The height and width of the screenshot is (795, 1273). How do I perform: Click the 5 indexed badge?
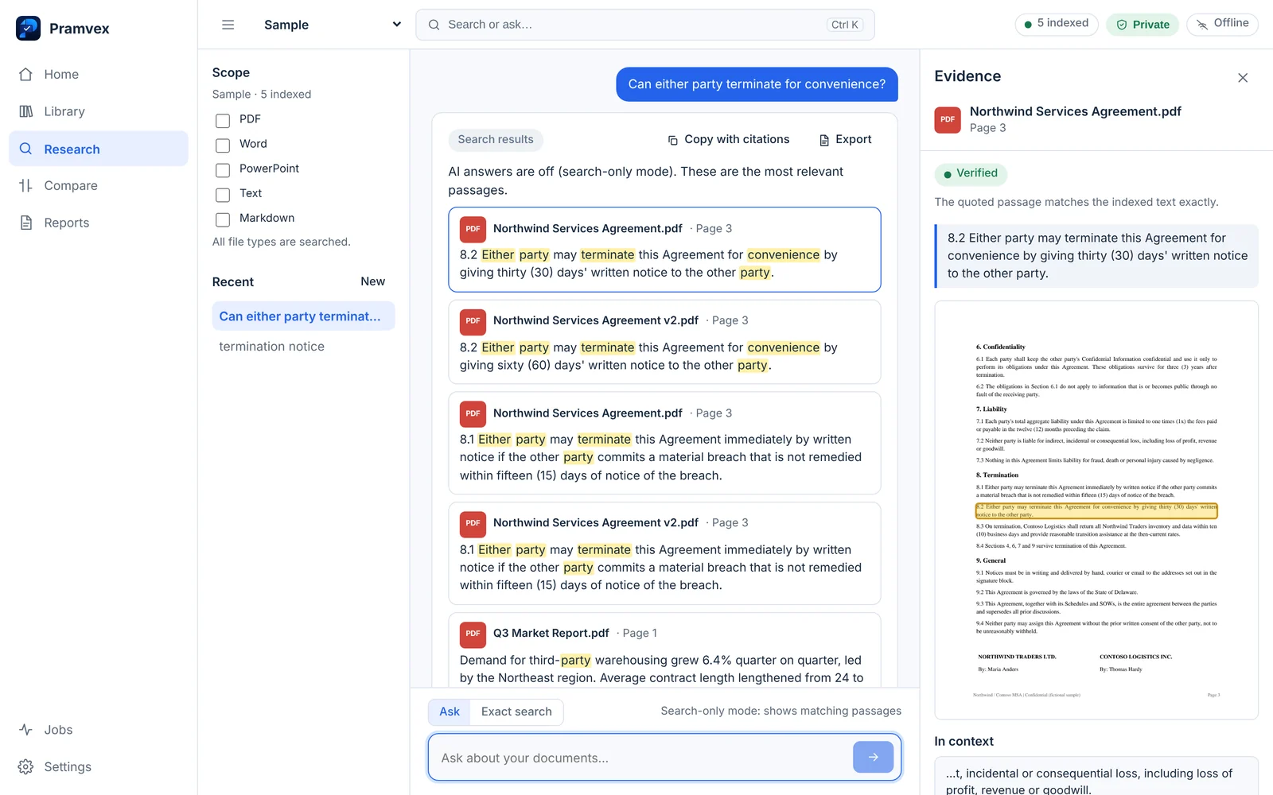tap(1057, 24)
